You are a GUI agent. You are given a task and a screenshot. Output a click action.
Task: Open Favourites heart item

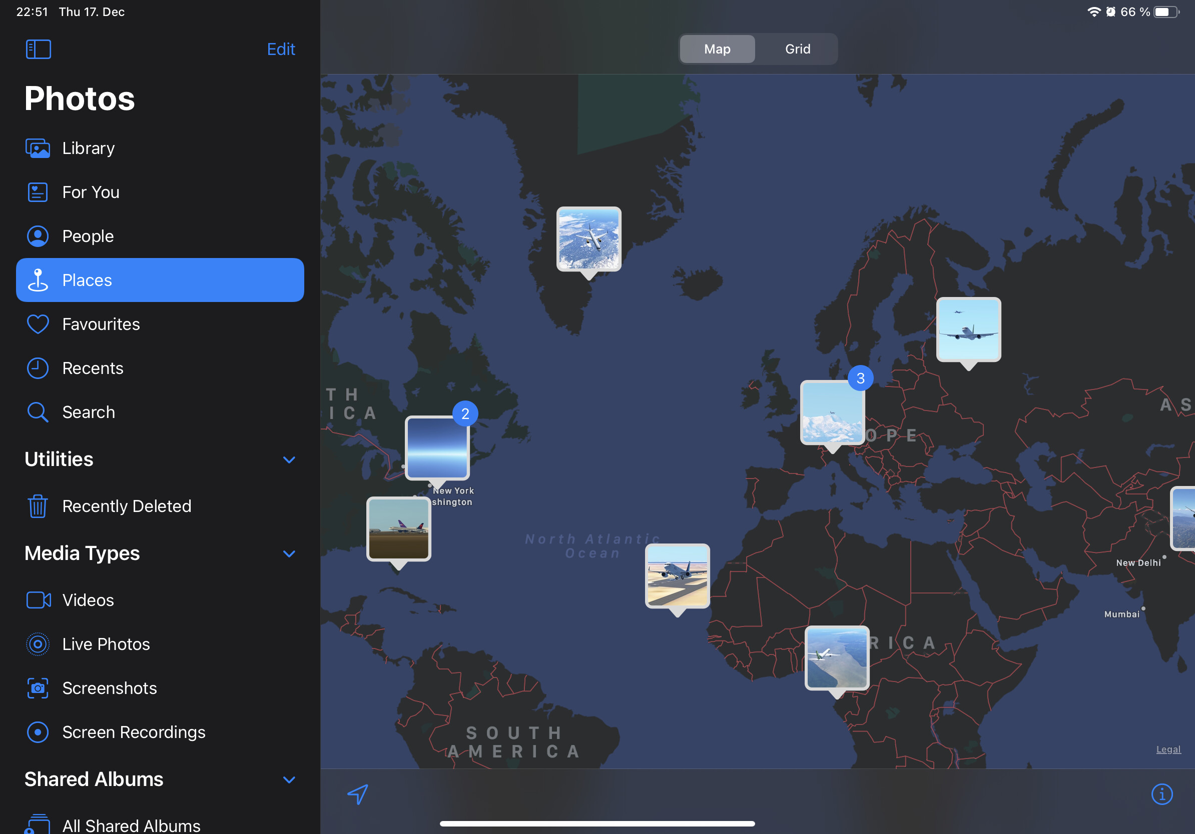tap(101, 324)
